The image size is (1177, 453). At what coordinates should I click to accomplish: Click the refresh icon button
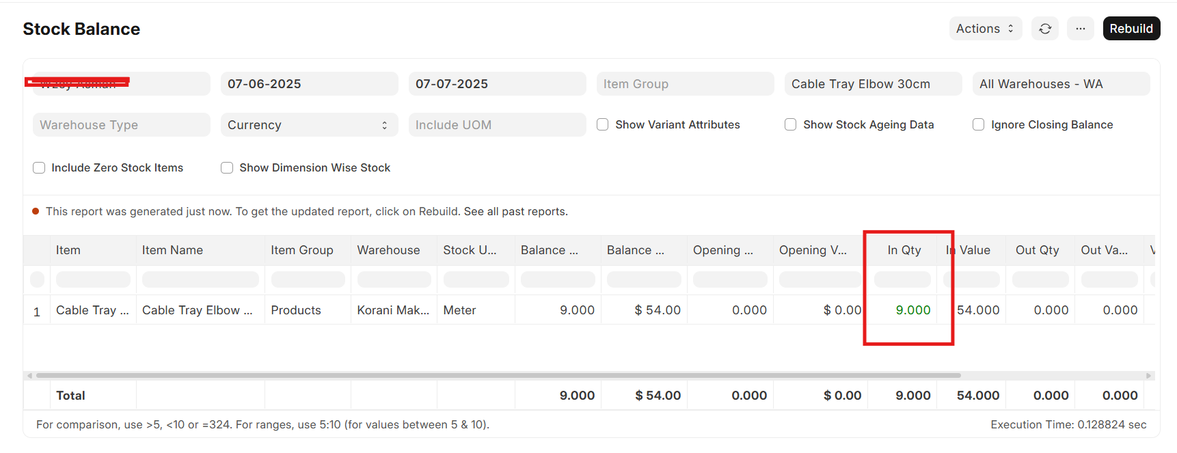(1045, 29)
